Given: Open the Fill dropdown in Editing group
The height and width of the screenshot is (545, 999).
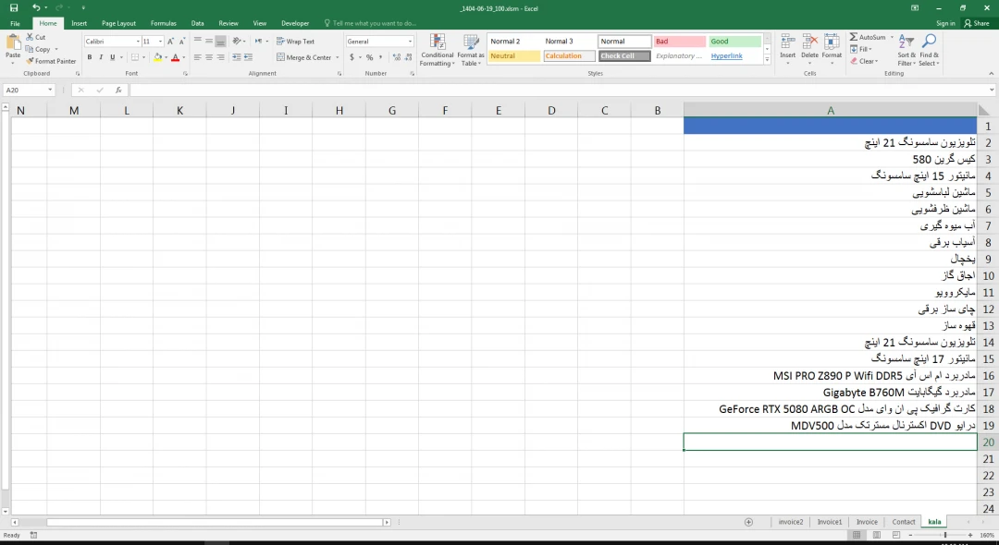Looking at the screenshot, I should [x=861, y=49].
